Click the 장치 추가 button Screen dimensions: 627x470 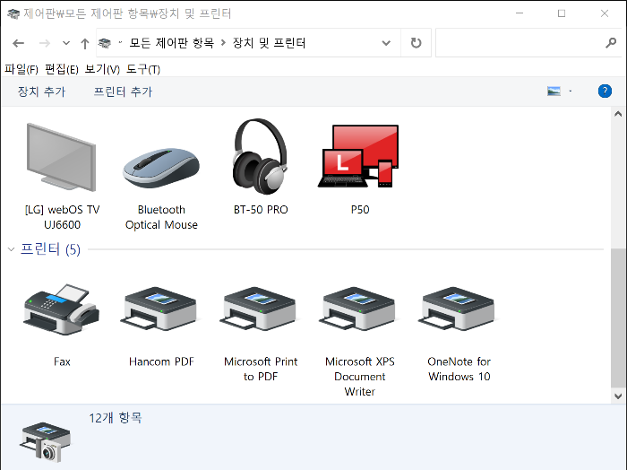[41, 91]
